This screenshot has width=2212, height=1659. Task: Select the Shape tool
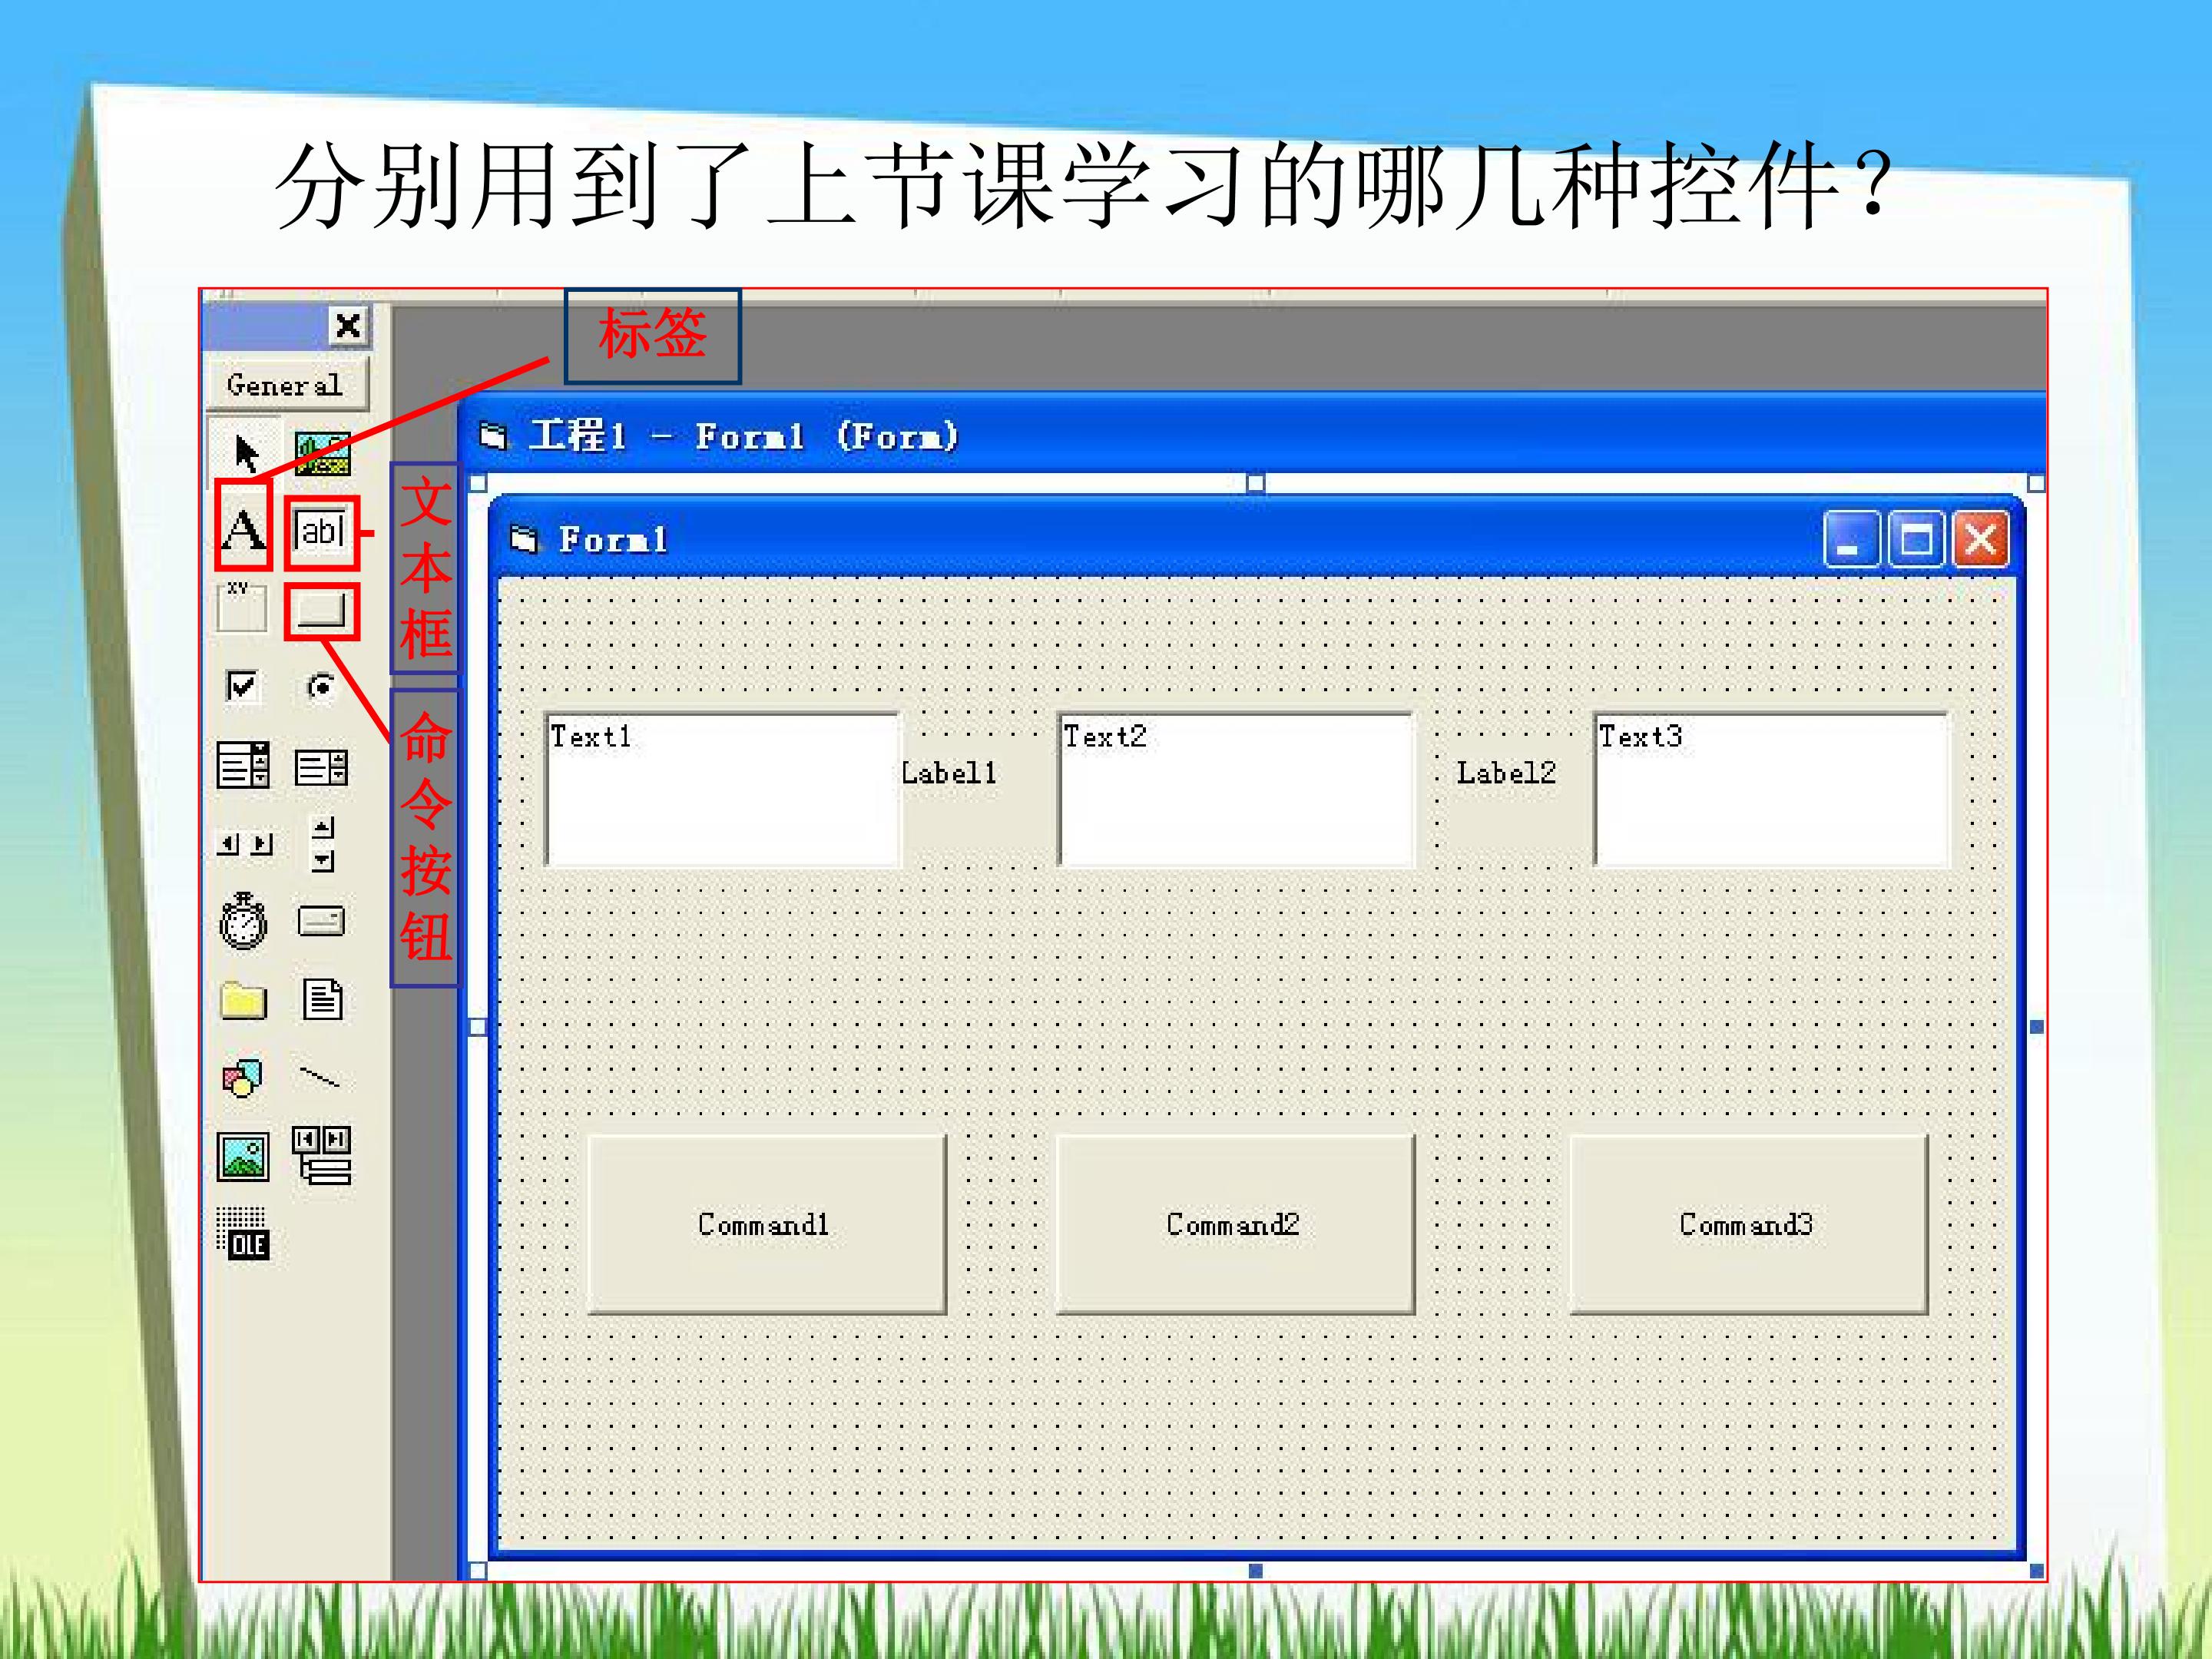pyautogui.click(x=242, y=1078)
